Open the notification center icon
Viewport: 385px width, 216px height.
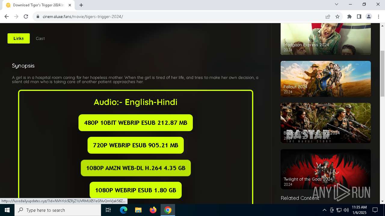(375, 210)
